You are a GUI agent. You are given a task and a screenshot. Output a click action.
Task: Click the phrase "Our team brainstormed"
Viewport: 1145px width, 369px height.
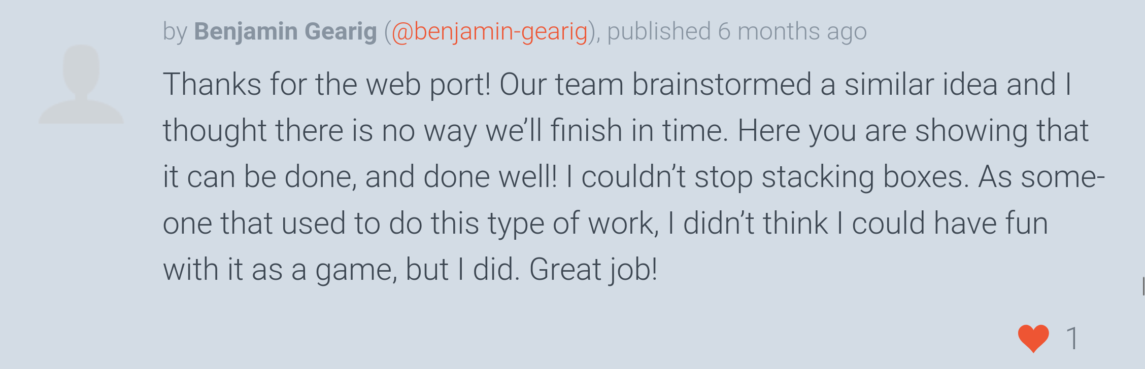656,84
